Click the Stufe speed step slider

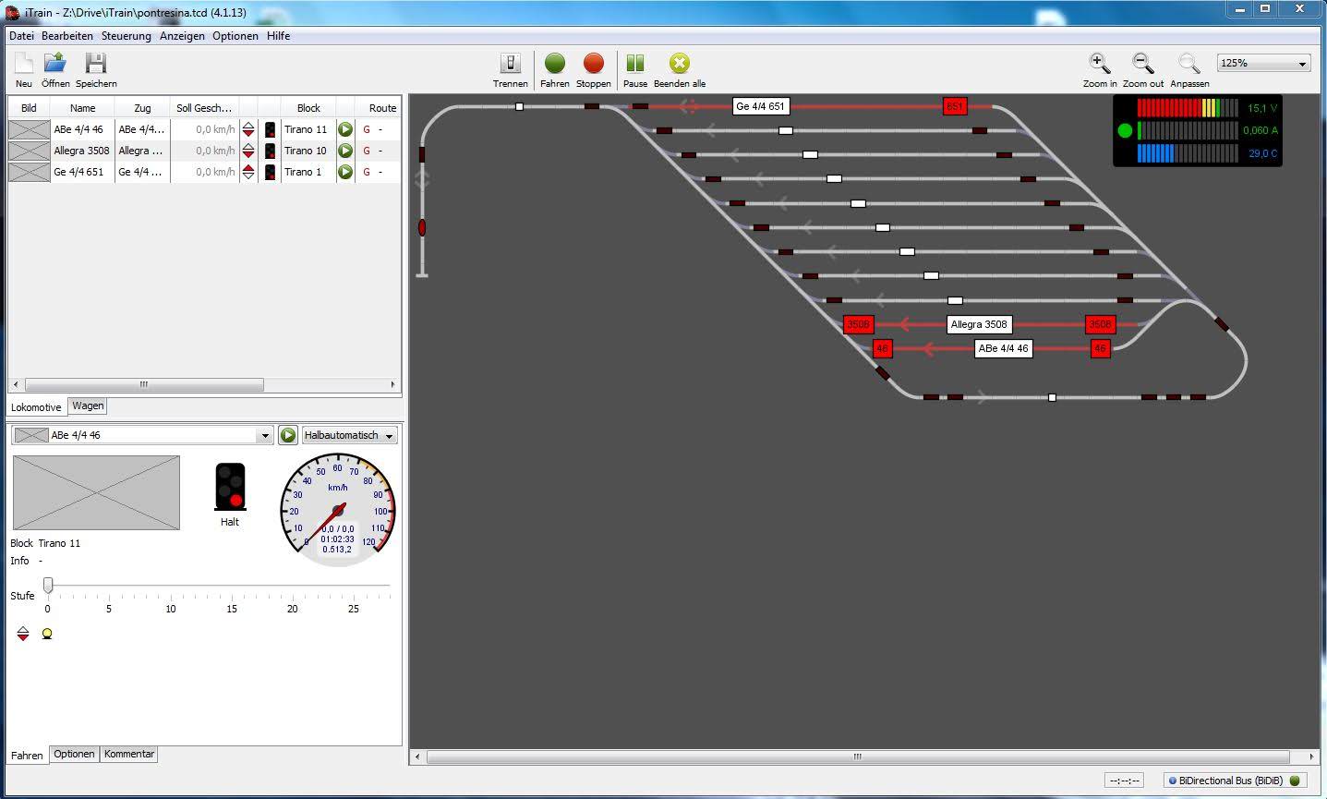click(x=48, y=586)
